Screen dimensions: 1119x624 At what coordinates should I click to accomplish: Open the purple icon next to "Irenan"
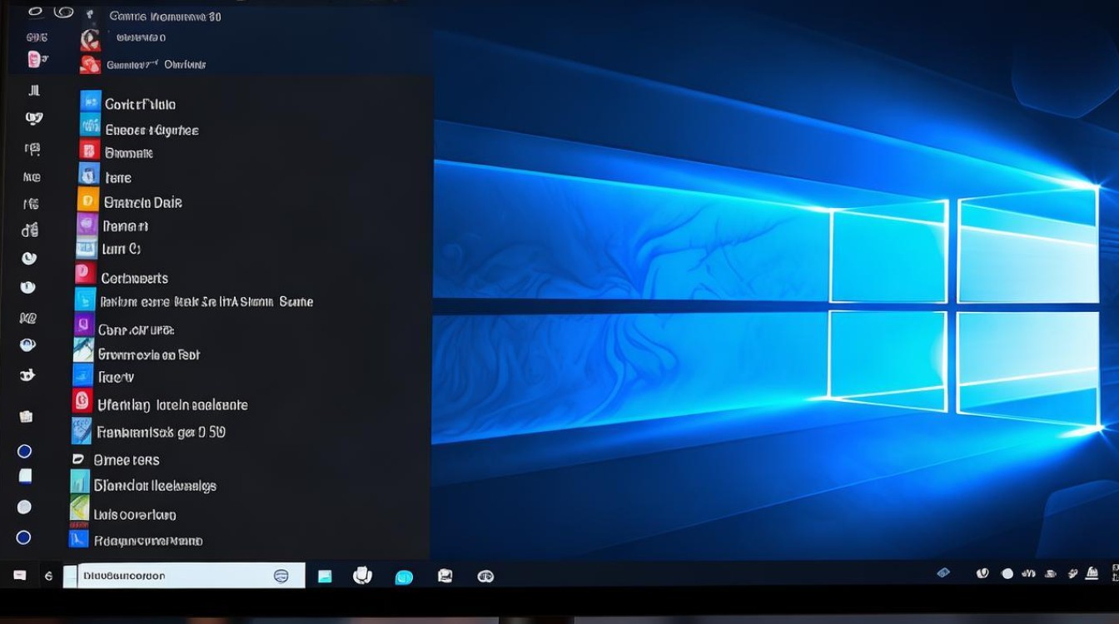(x=87, y=224)
